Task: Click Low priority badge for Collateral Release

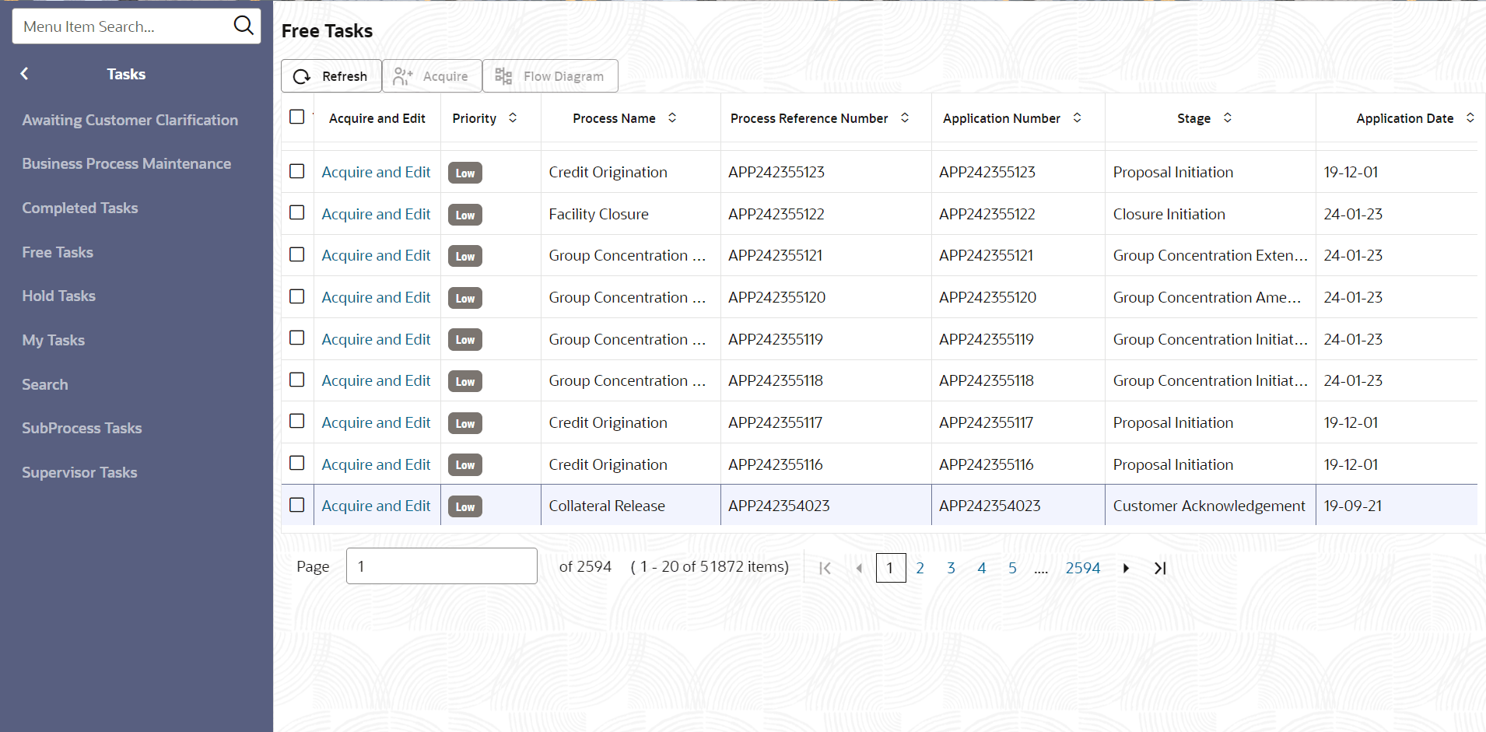Action: [465, 506]
